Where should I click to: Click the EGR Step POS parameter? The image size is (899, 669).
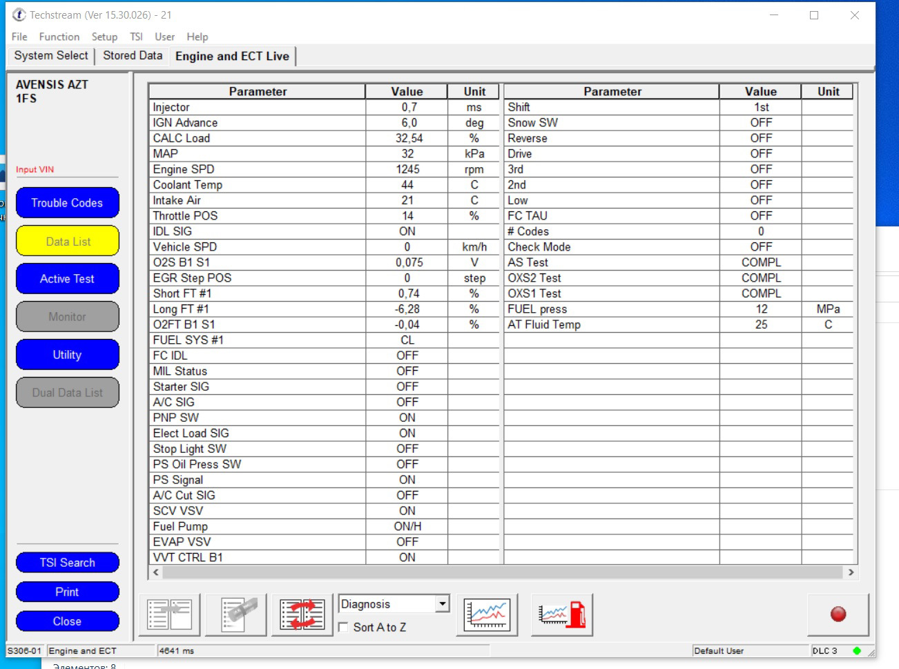[192, 278]
